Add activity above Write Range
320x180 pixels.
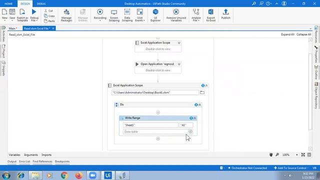pyautogui.click(x=158, y=112)
